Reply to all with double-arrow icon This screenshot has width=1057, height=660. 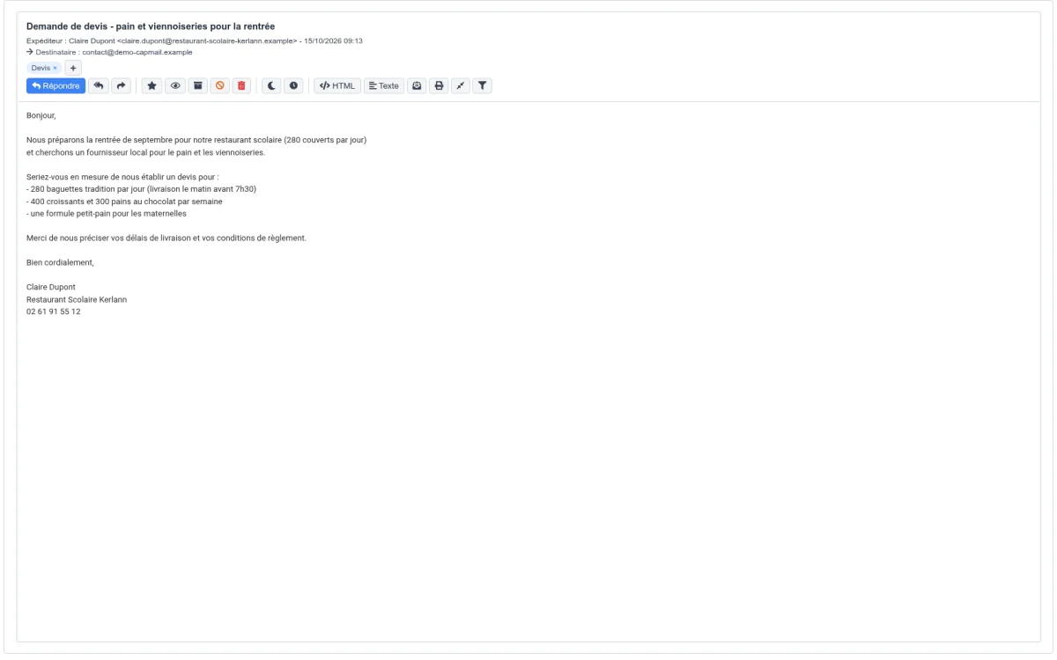pyautogui.click(x=99, y=85)
